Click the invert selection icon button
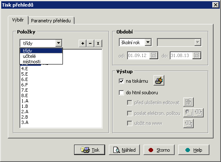 point(98,43)
